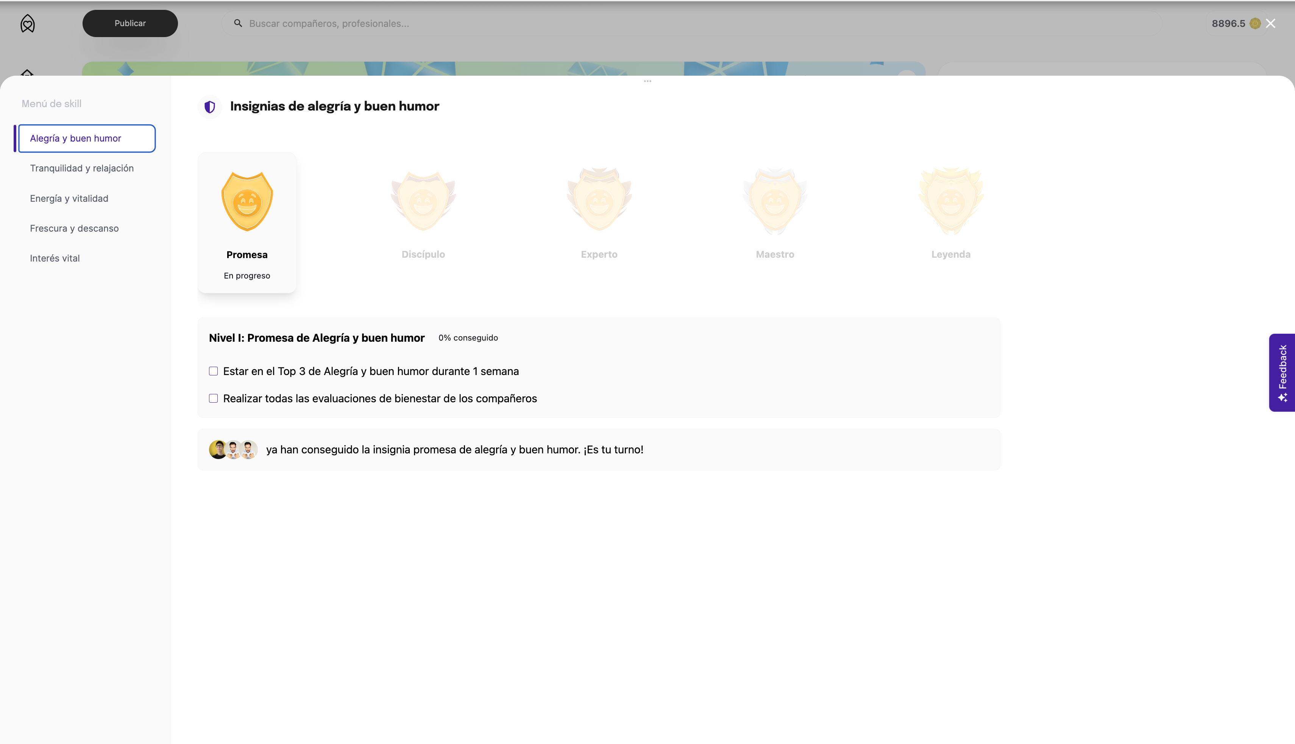Image resolution: width=1295 pixels, height=744 pixels.
Task: Focus the Buscar compañeros search field
Action: pyautogui.click(x=692, y=23)
